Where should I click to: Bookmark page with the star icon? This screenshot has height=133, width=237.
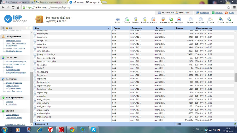(x=229, y=7)
